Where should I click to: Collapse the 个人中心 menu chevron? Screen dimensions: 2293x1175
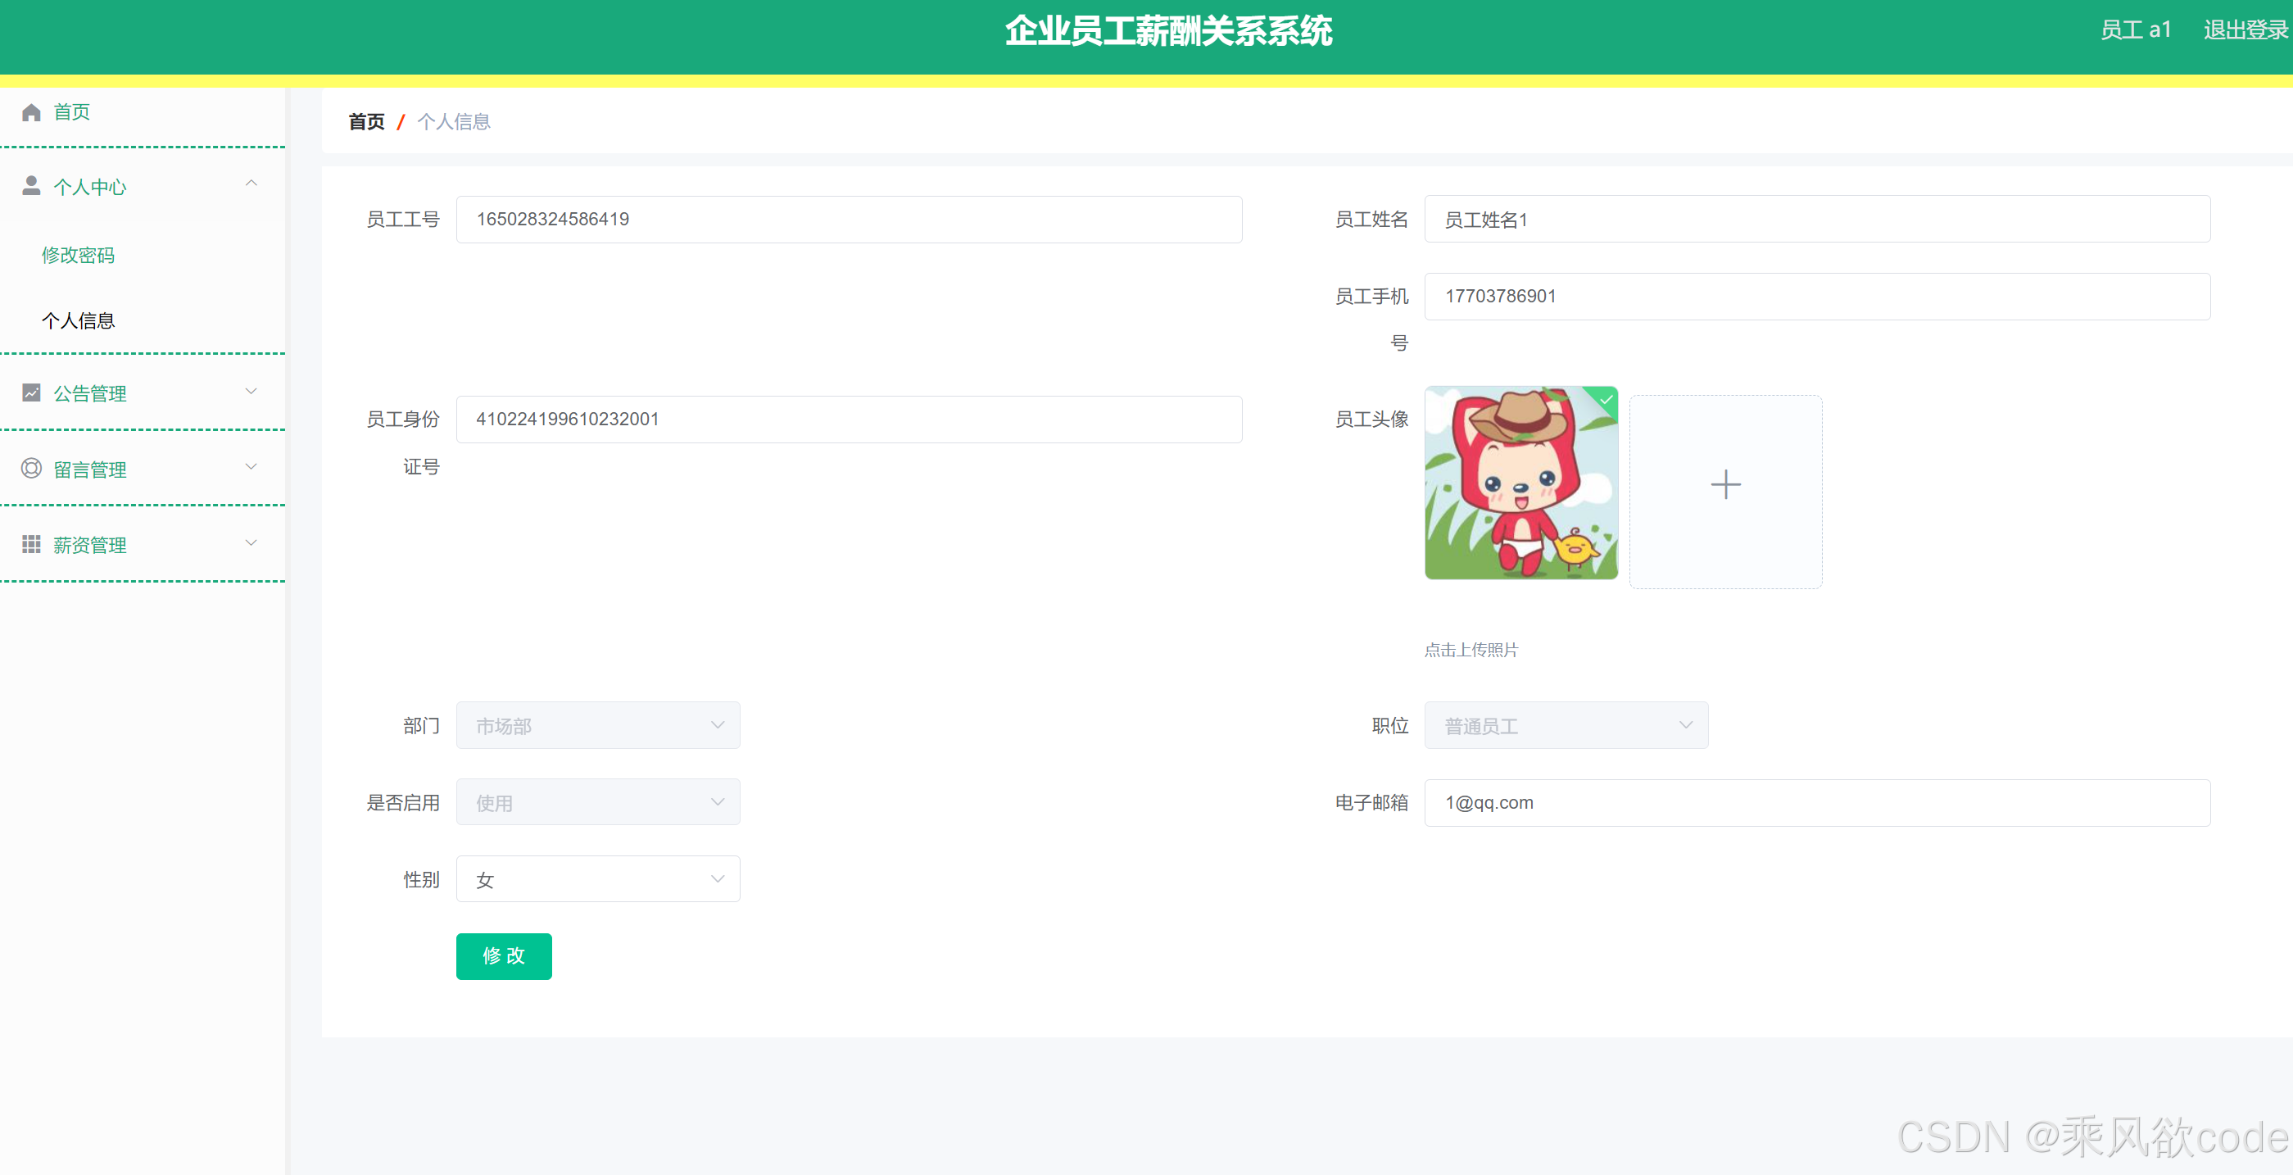(251, 184)
